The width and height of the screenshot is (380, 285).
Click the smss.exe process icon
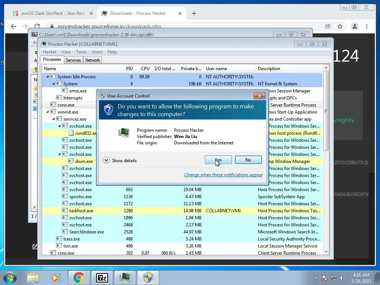coord(65,91)
